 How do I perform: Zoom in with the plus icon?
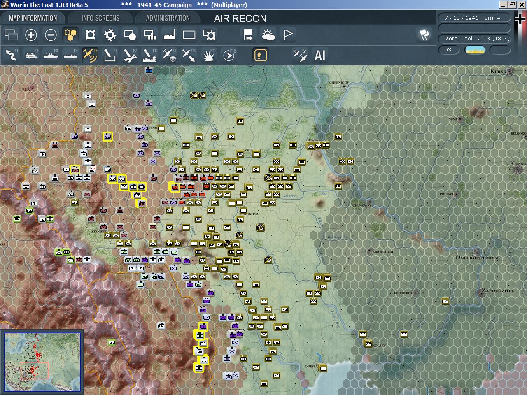click(31, 35)
